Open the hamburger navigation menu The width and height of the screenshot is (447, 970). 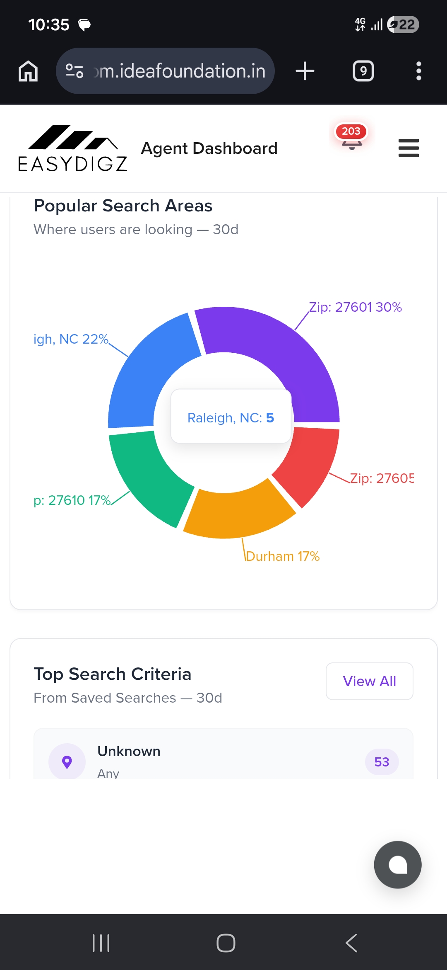pos(409,148)
